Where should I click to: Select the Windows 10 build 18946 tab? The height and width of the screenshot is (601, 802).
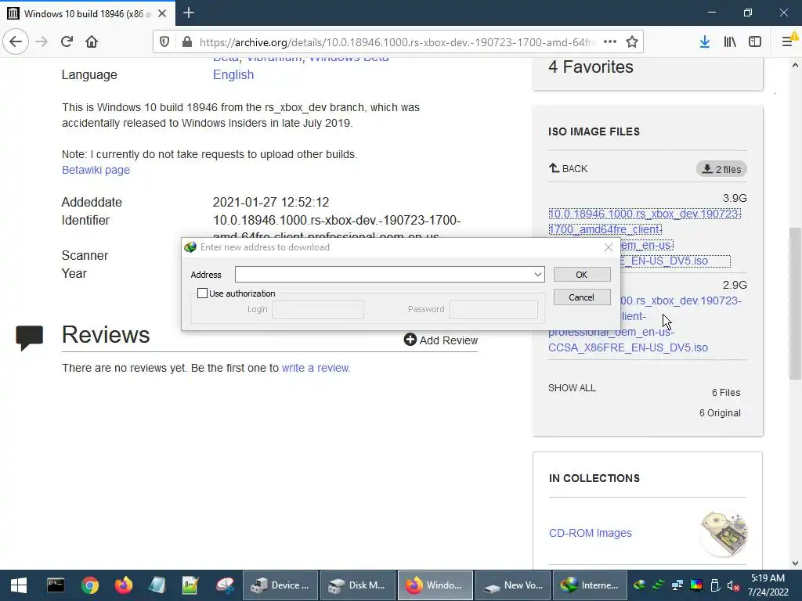click(x=88, y=13)
